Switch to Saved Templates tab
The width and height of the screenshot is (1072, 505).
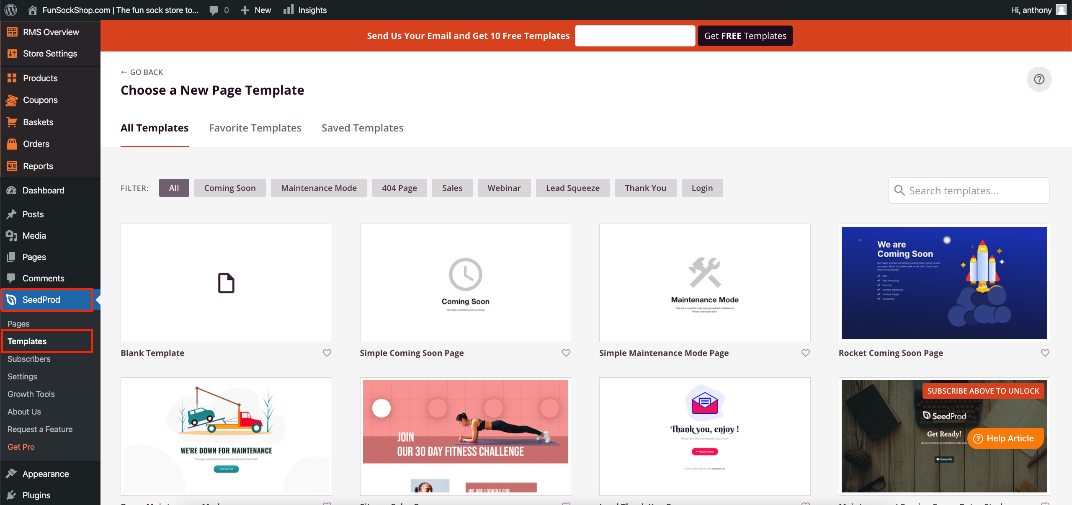click(362, 128)
